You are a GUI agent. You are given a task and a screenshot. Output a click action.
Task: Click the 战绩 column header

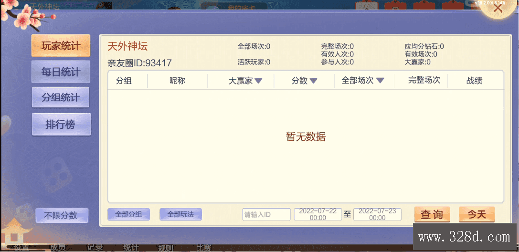coord(474,81)
